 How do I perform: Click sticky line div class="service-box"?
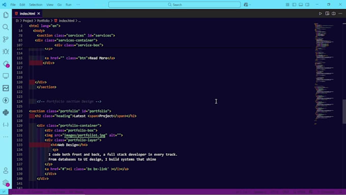click(79, 45)
